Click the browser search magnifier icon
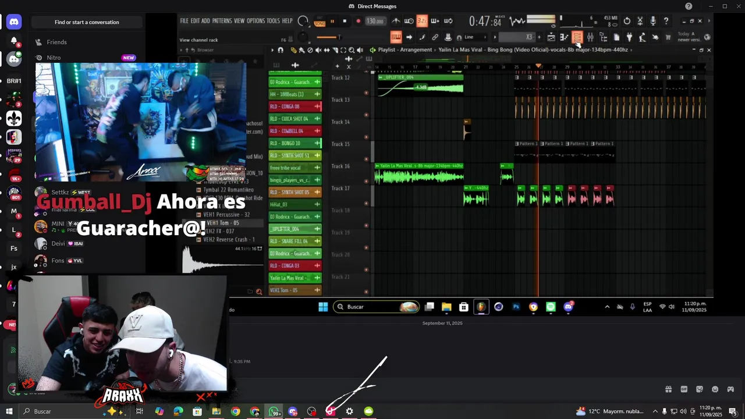Image resolution: width=745 pixels, height=419 pixels. click(x=259, y=292)
